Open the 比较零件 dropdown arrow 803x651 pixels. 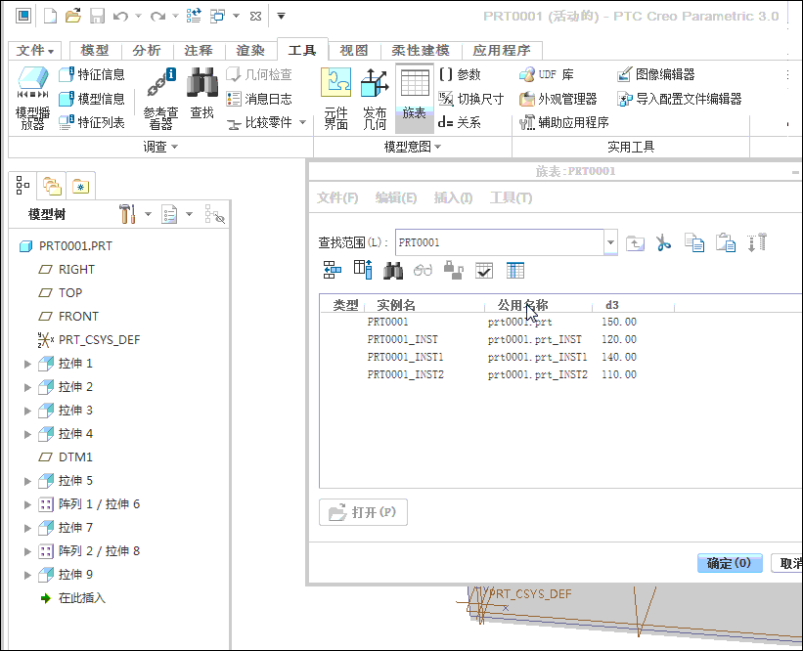[x=302, y=122]
